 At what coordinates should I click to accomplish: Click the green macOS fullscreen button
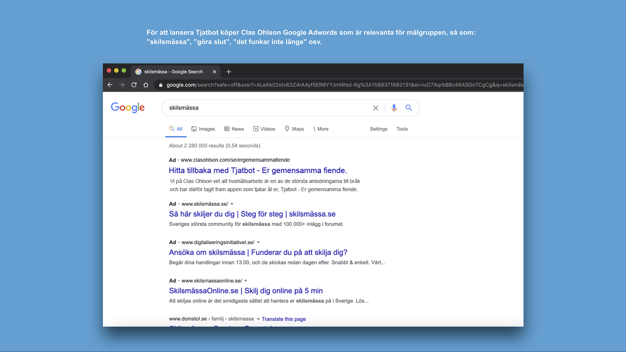tap(124, 71)
